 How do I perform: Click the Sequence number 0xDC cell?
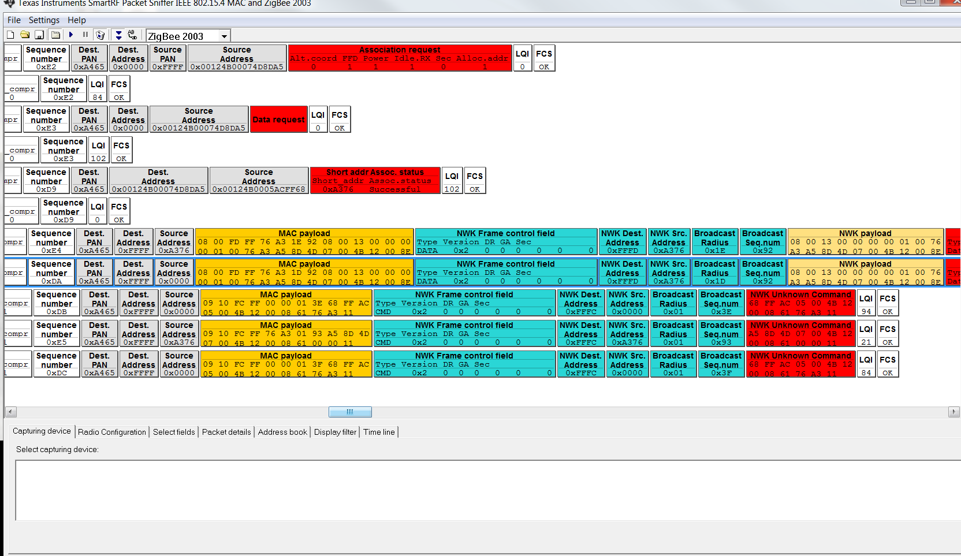[57, 364]
